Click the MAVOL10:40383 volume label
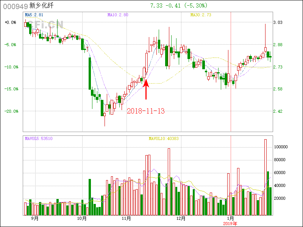The image size is (303, 227). tap(164, 139)
